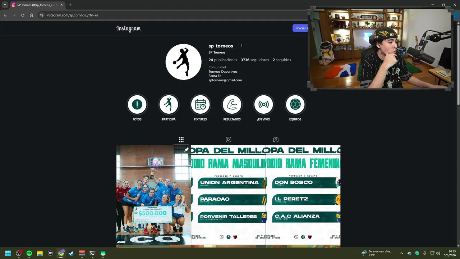This screenshot has height=259, width=460.
Task: Open the Rama Masculina podium post
Action: (x=228, y=195)
